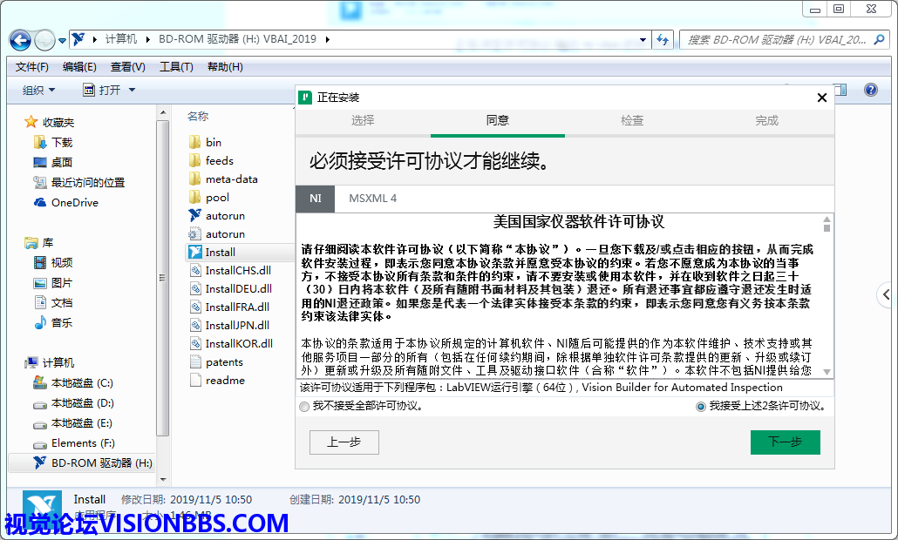Click the search BD-ROM input field
Viewport: 898px width, 540px height.
[776, 40]
